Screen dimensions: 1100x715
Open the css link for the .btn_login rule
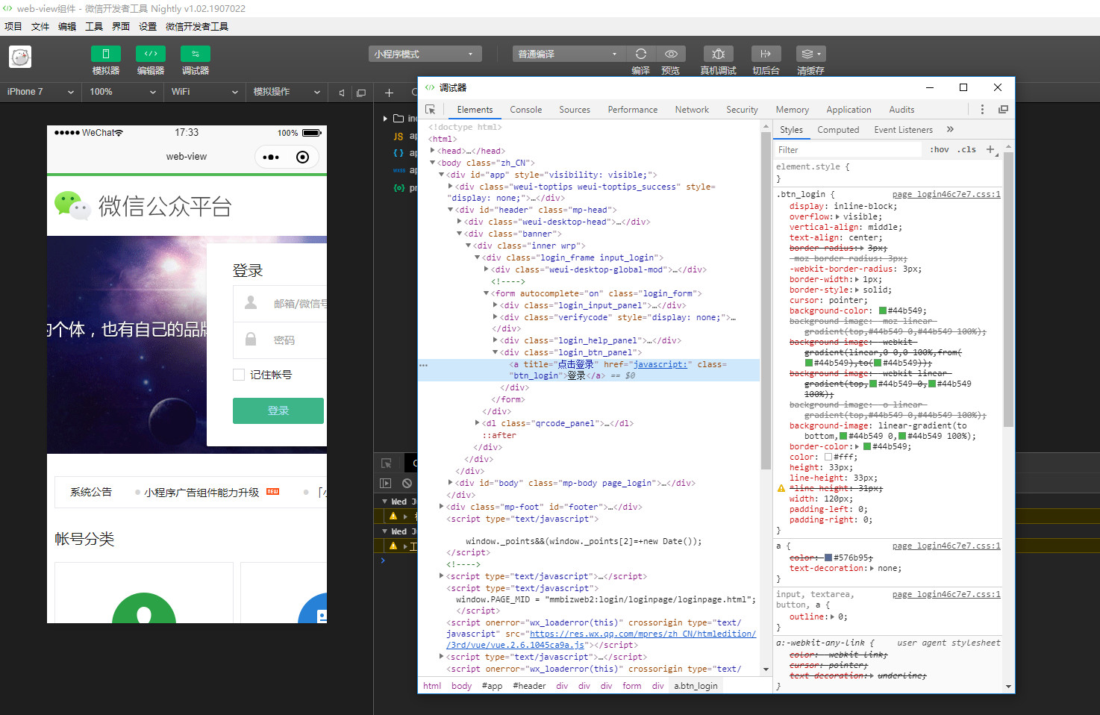(x=946, y=194)
